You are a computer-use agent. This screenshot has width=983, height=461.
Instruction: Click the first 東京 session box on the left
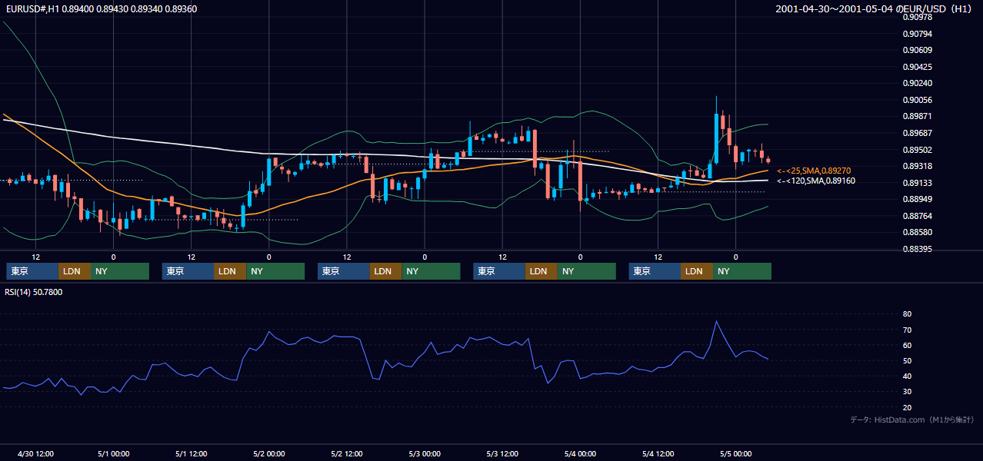coord(32,271)
